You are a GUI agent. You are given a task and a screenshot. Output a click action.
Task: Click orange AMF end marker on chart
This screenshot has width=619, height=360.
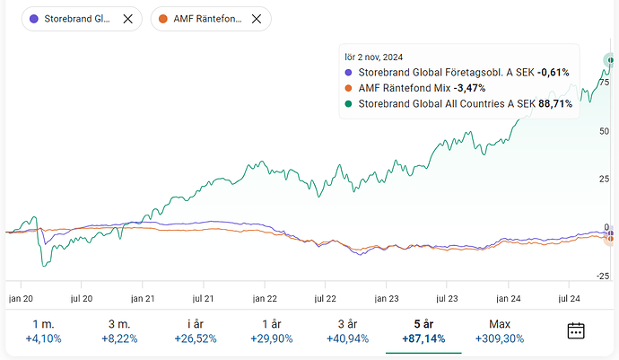(610, 239)
